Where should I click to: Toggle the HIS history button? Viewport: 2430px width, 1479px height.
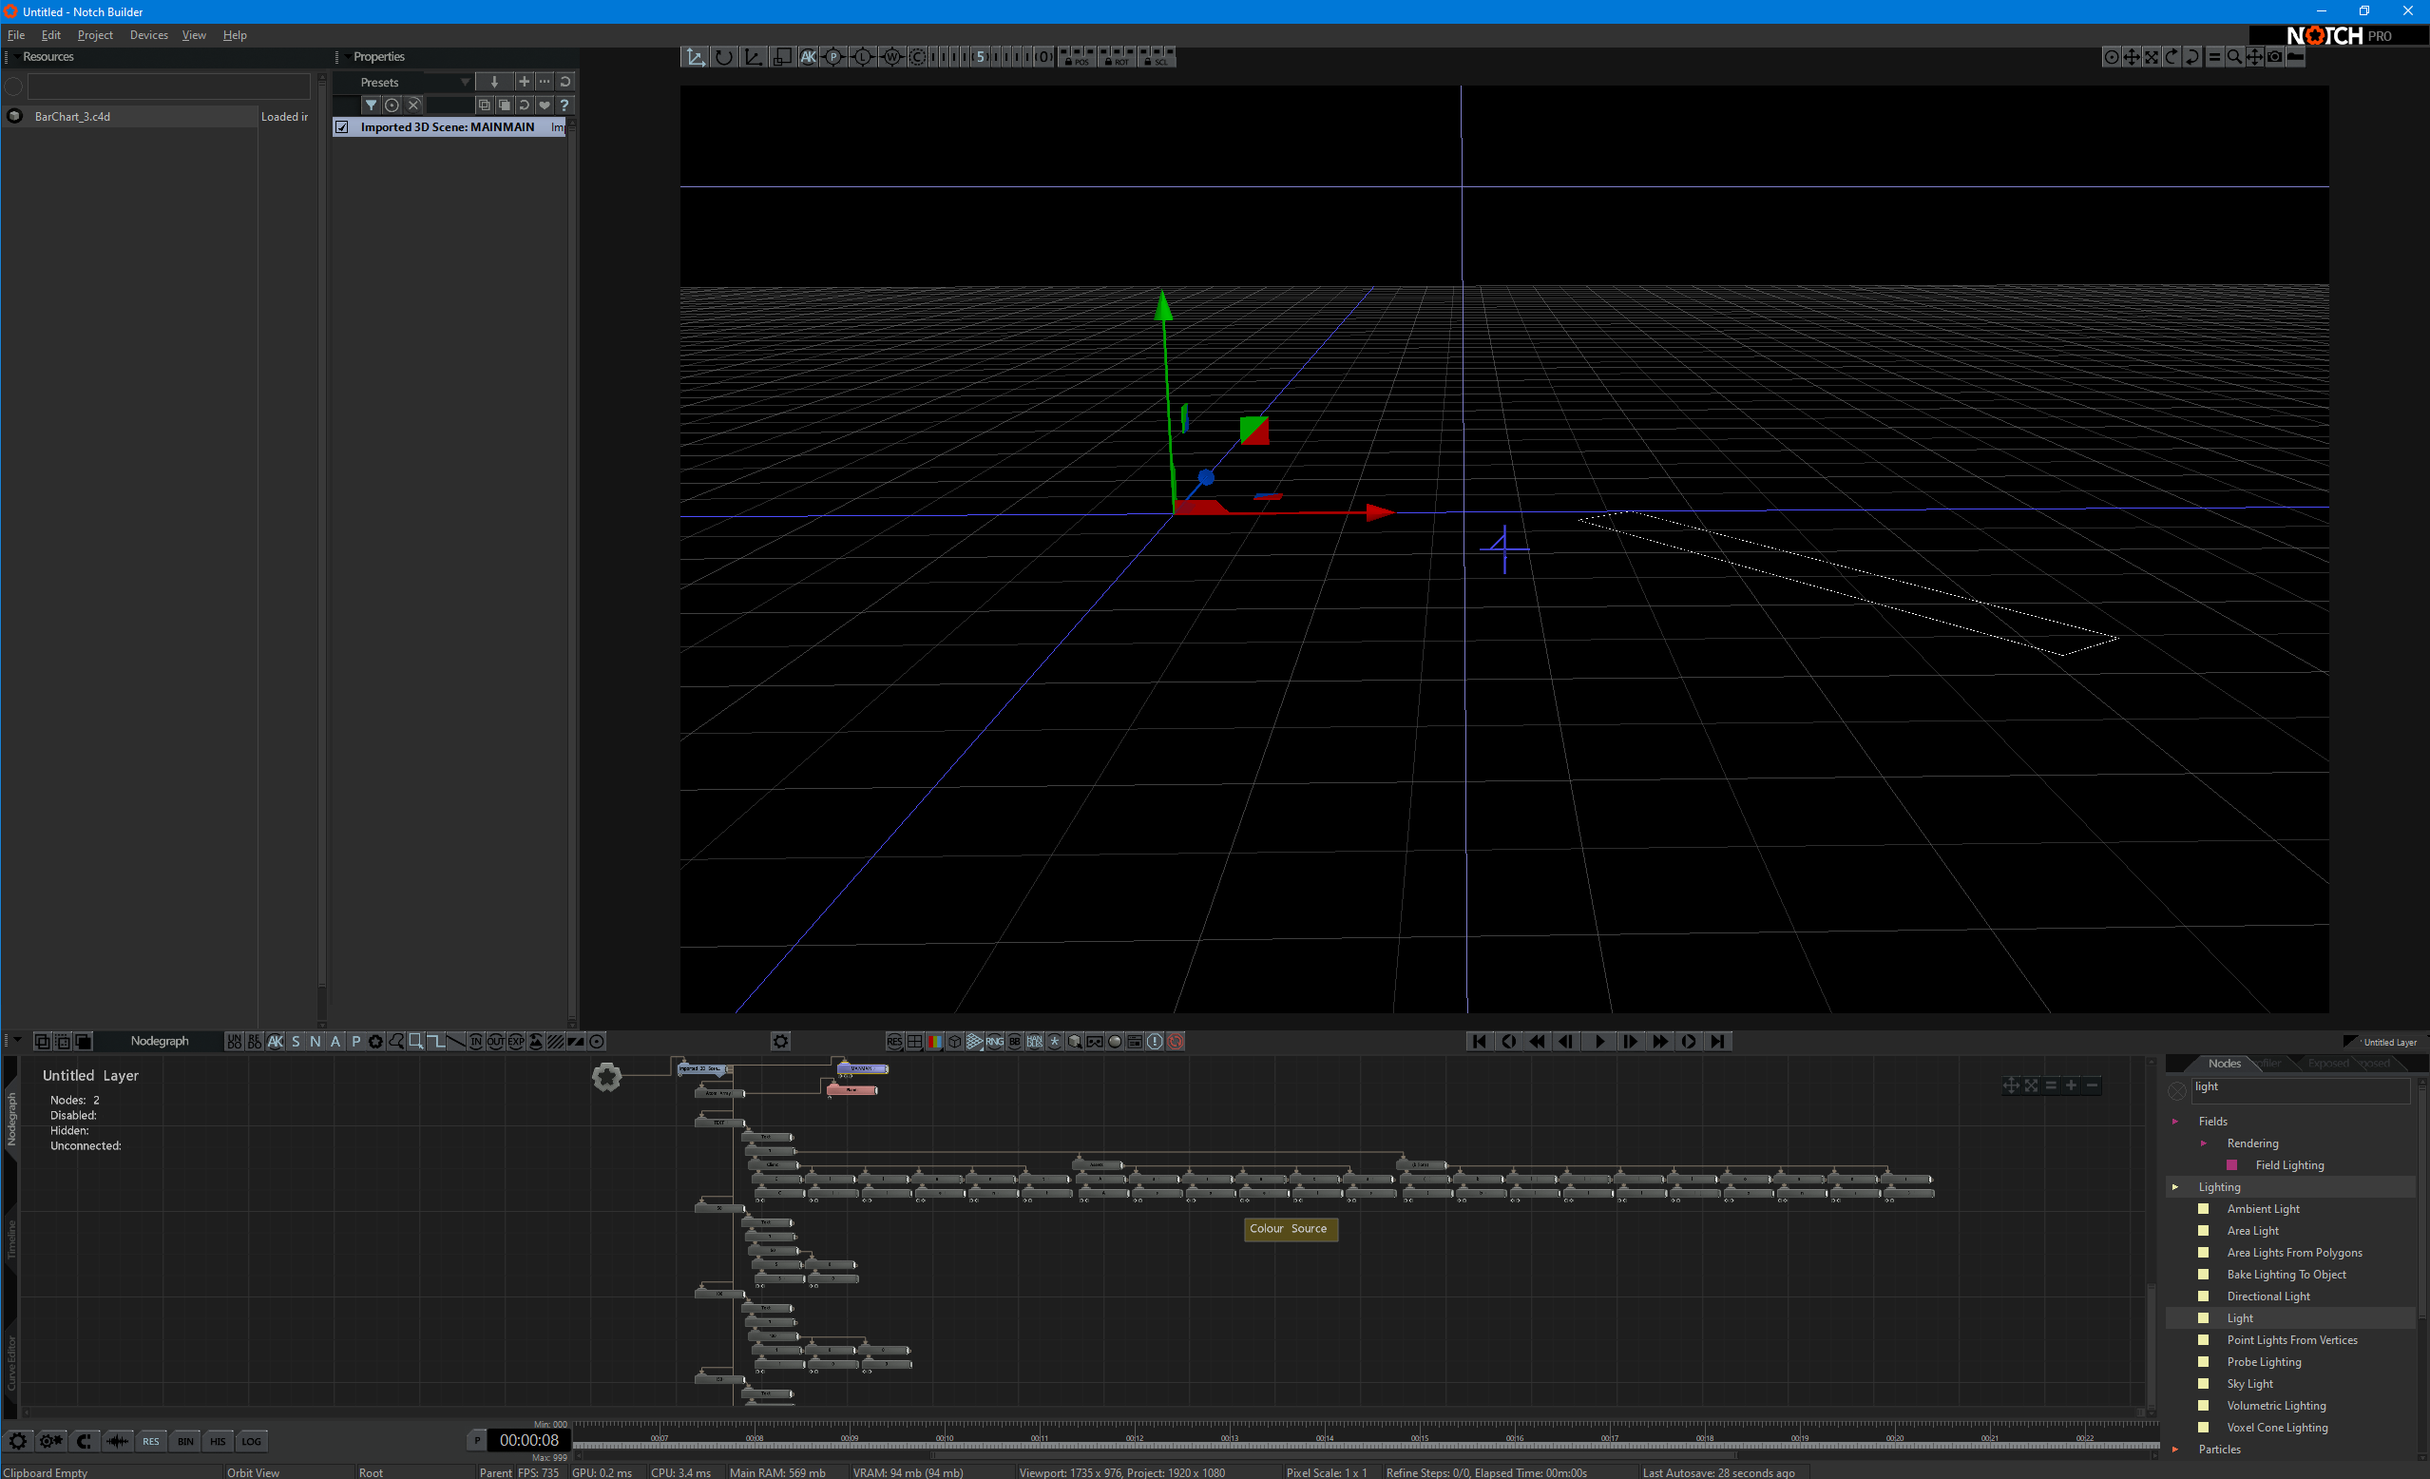point(218,1441)
